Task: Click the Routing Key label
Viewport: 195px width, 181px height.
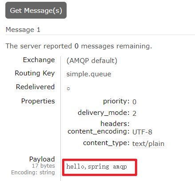Action: (35, 73)
